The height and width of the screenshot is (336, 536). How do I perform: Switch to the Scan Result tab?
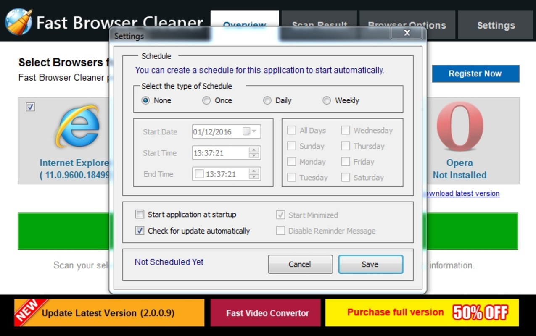(x=319, y=25)
